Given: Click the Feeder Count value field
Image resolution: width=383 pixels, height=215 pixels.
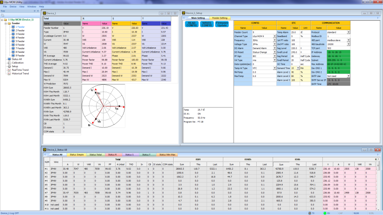Looking at the screenshot, I should click(x=264, y=32).
